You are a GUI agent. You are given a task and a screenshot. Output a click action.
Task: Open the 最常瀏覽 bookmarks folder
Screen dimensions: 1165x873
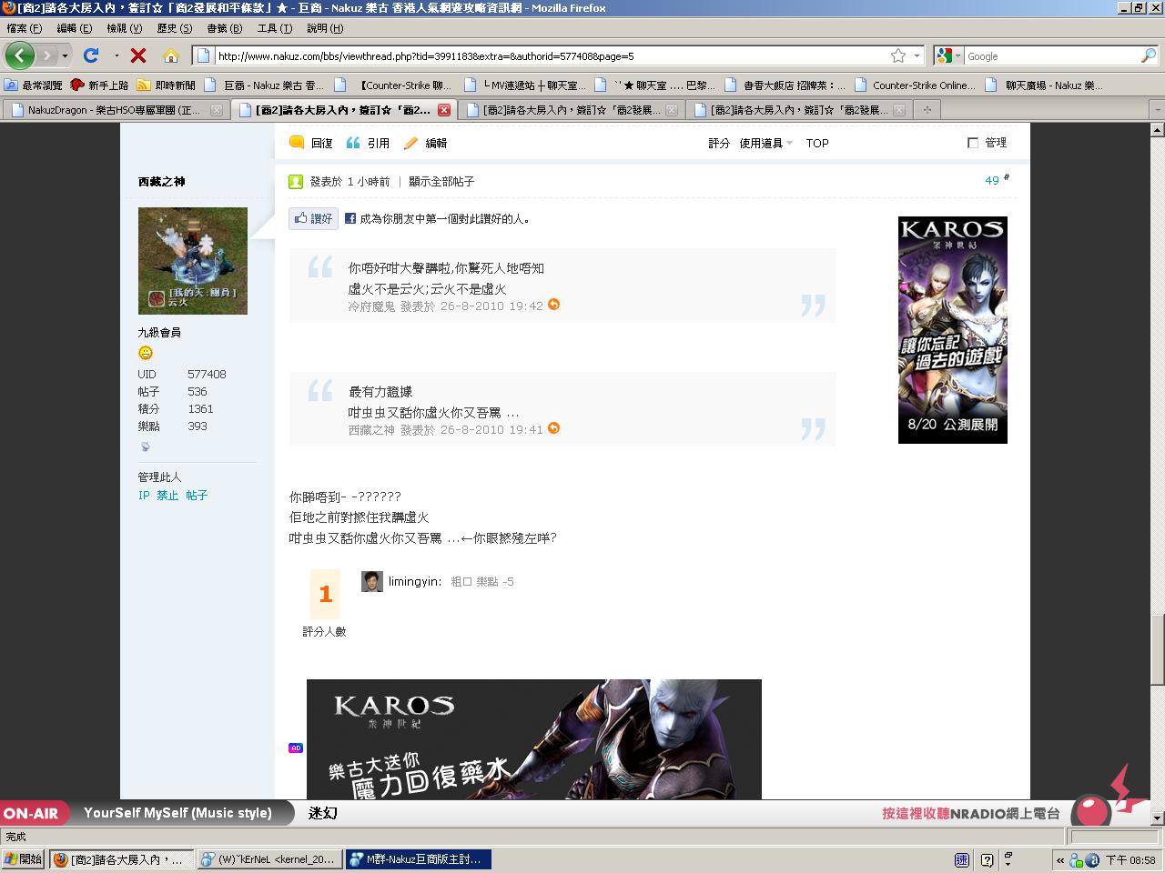click(x=34, y=85)
